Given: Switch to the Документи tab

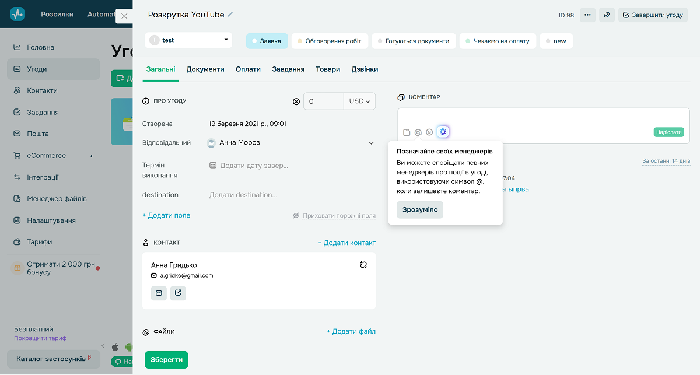Looking at the screenshot, I should [x=205, y=69].
